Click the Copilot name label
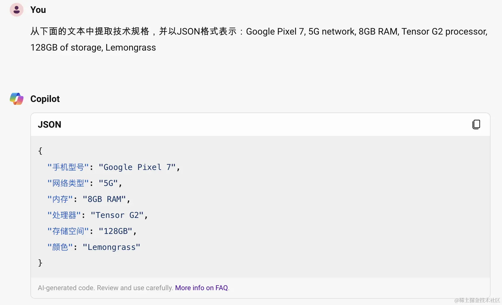 click(45, 99)
